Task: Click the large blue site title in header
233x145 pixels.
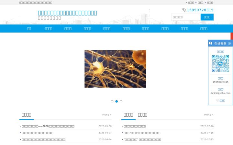Action: point(67,13)
